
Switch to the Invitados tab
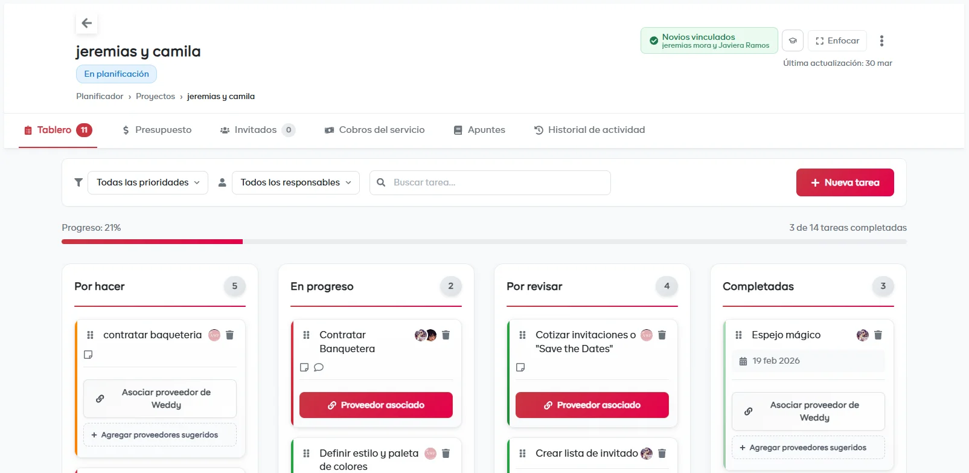coord(257,130)
